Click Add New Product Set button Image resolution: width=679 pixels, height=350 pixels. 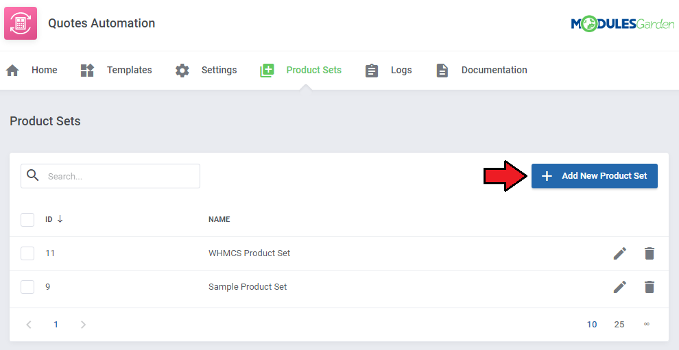tap(595, 176)
